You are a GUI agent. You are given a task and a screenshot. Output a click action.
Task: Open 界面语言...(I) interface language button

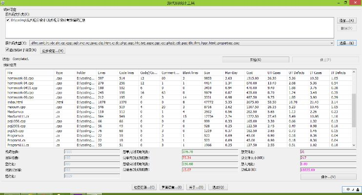coord(172,187)
